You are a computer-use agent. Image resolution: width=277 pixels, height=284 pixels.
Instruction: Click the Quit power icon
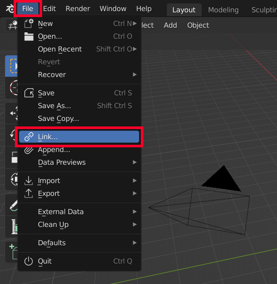point(29,261)
